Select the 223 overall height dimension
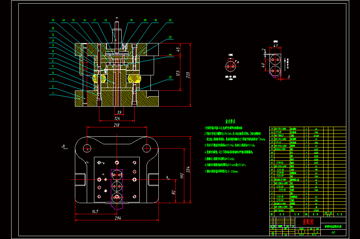 point(188,75)
